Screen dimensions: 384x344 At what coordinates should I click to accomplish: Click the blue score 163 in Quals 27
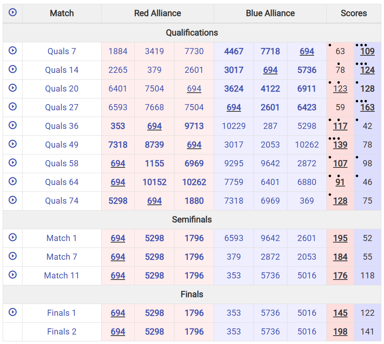[x=367, y=108]
